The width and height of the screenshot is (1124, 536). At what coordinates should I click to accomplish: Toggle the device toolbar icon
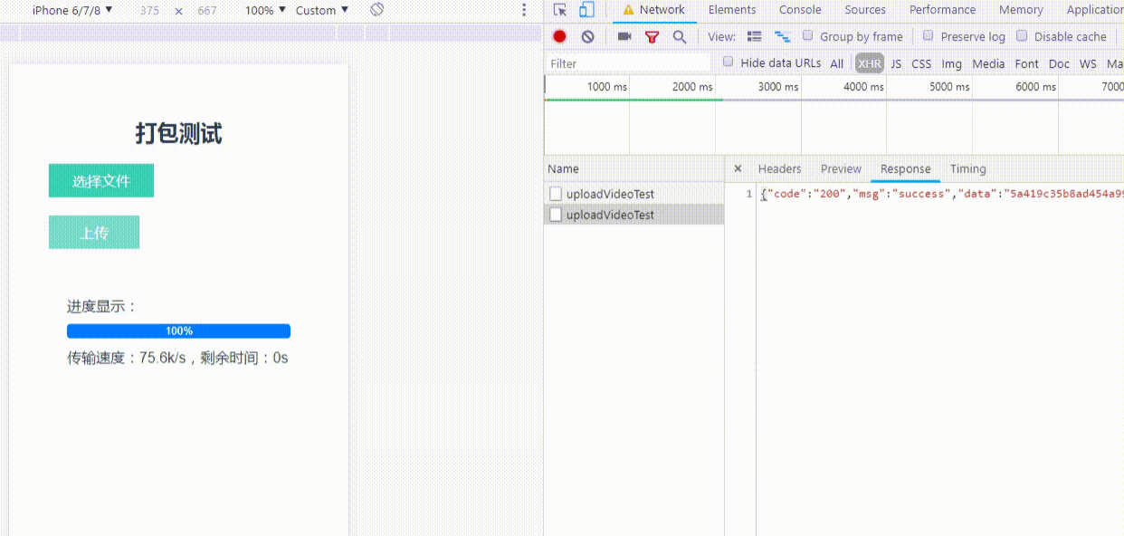(586, 10)
